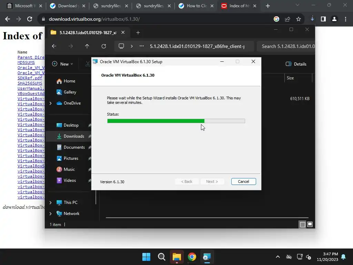This screenshot has height=265, width=353.
Task: Sort by the Size column header
Action: point(298,78)
